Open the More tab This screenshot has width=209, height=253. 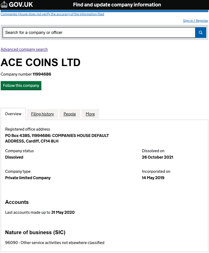[x=90, y=114]
